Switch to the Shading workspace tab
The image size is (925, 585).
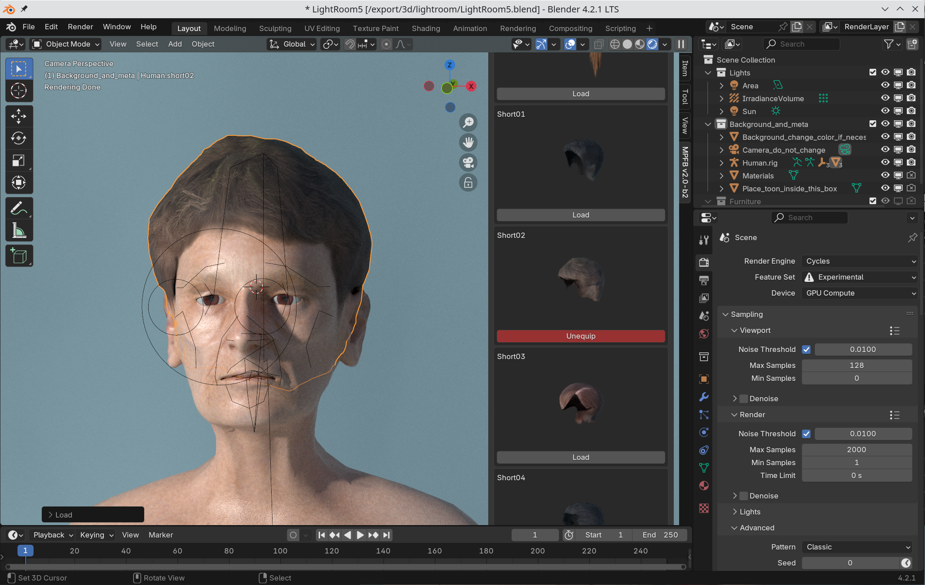(x=426, y=28)
